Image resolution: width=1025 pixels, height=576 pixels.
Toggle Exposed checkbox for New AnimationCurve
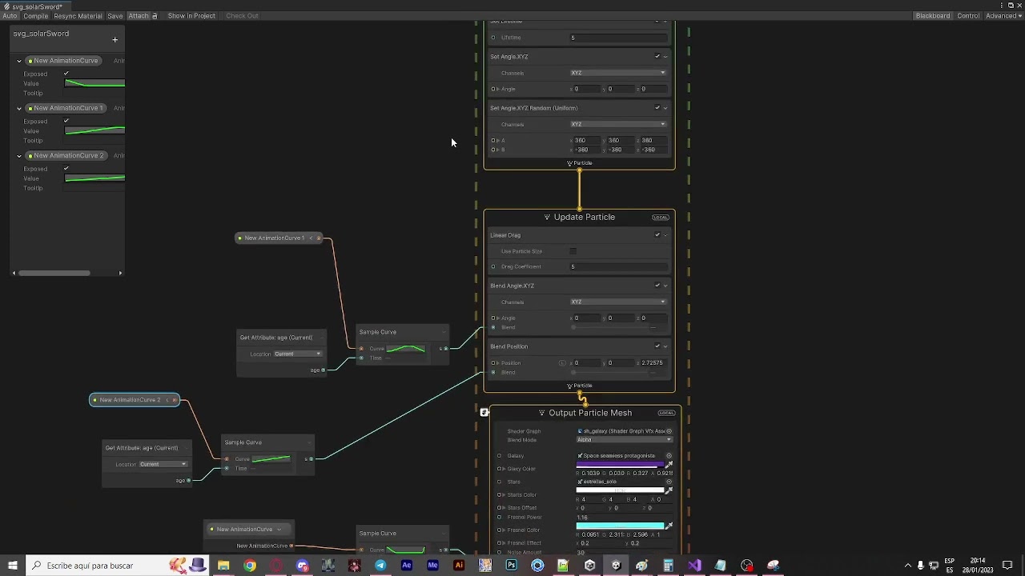coord(66,74)
